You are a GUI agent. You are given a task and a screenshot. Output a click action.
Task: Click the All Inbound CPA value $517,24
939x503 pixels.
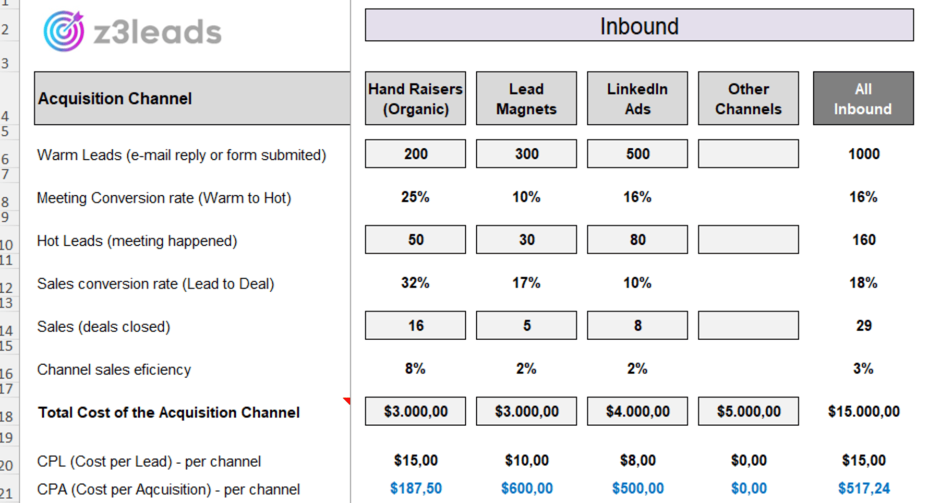(863, 488)
